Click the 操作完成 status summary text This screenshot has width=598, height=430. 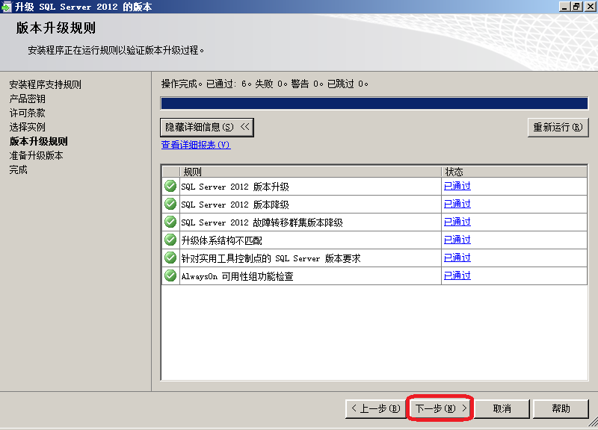265,84
